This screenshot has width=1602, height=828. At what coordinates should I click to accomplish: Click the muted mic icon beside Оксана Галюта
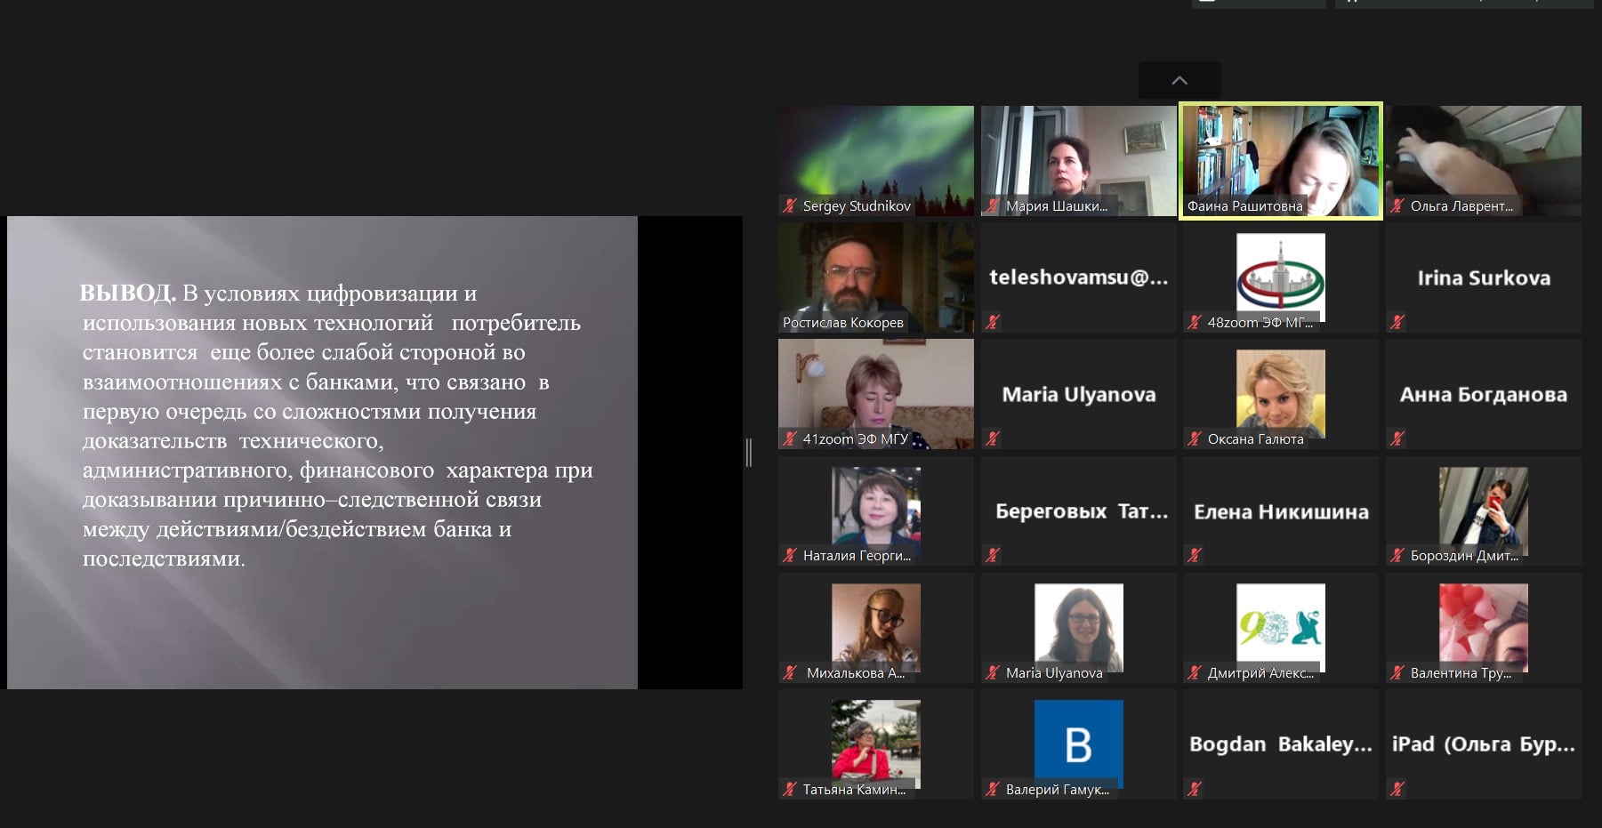(1194, 438)
